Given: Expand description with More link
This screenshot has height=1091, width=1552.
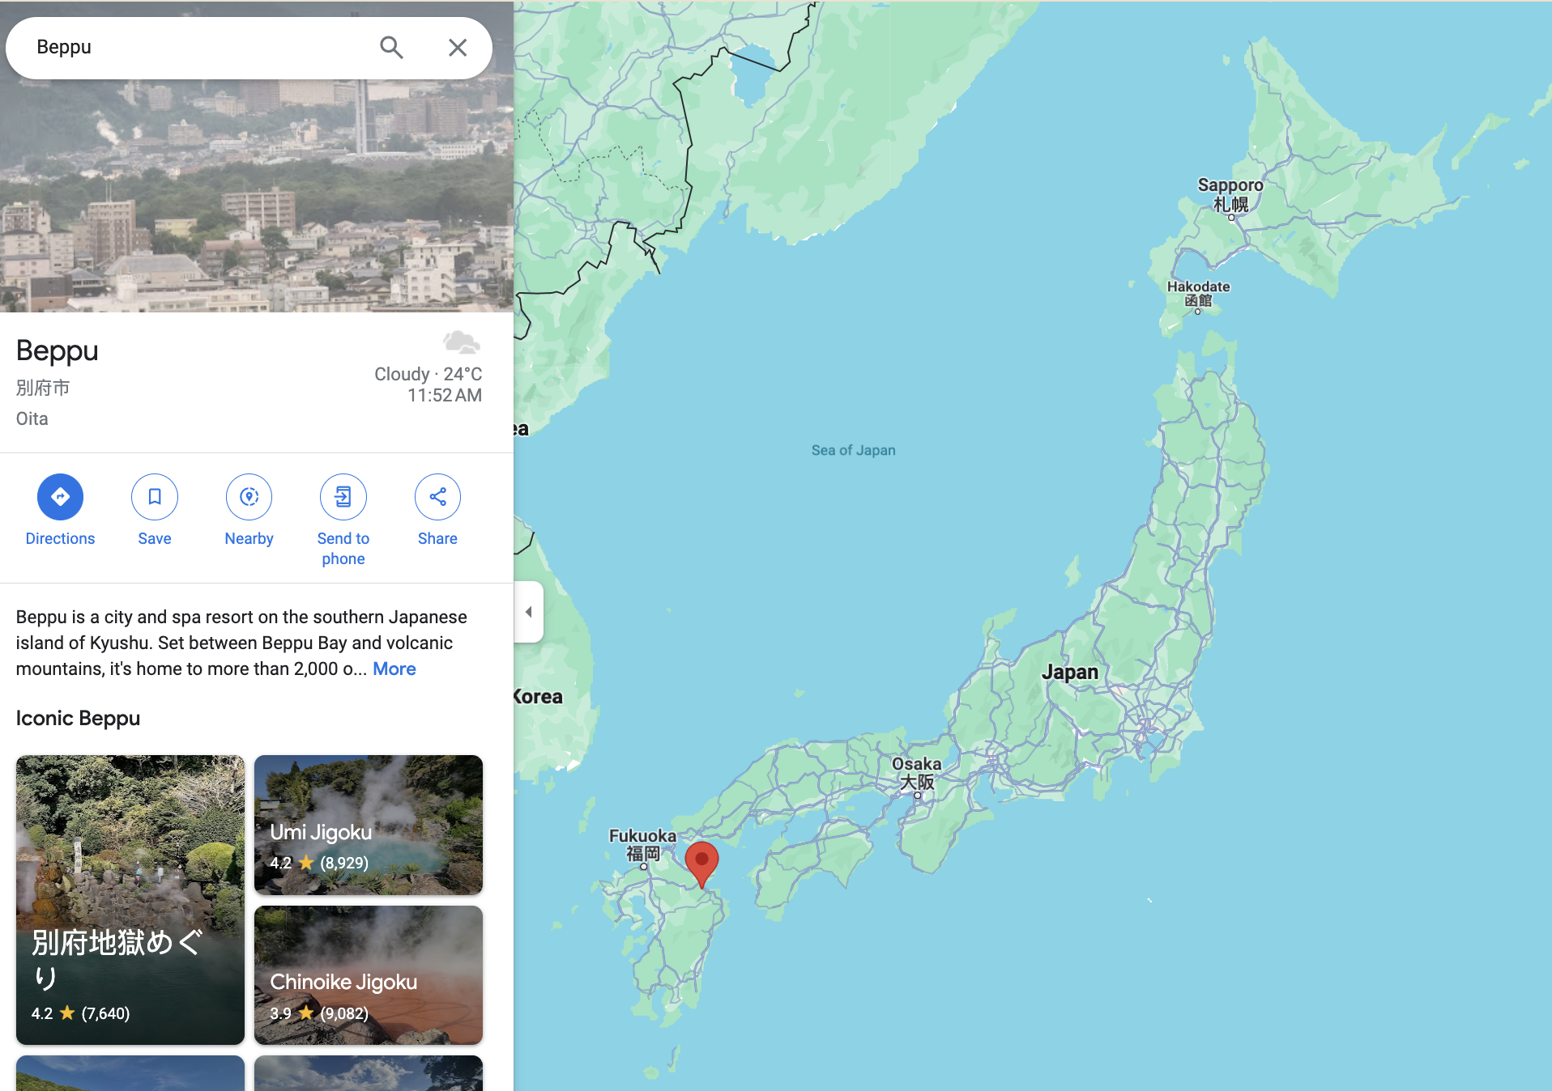Looking at the screenshot, I should 394,669.
